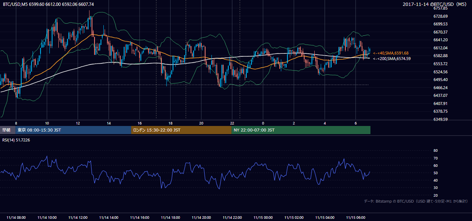Click hour tick 14 under the price chart
The height and width of the screenshot is (221, 472).
point(109,123)
